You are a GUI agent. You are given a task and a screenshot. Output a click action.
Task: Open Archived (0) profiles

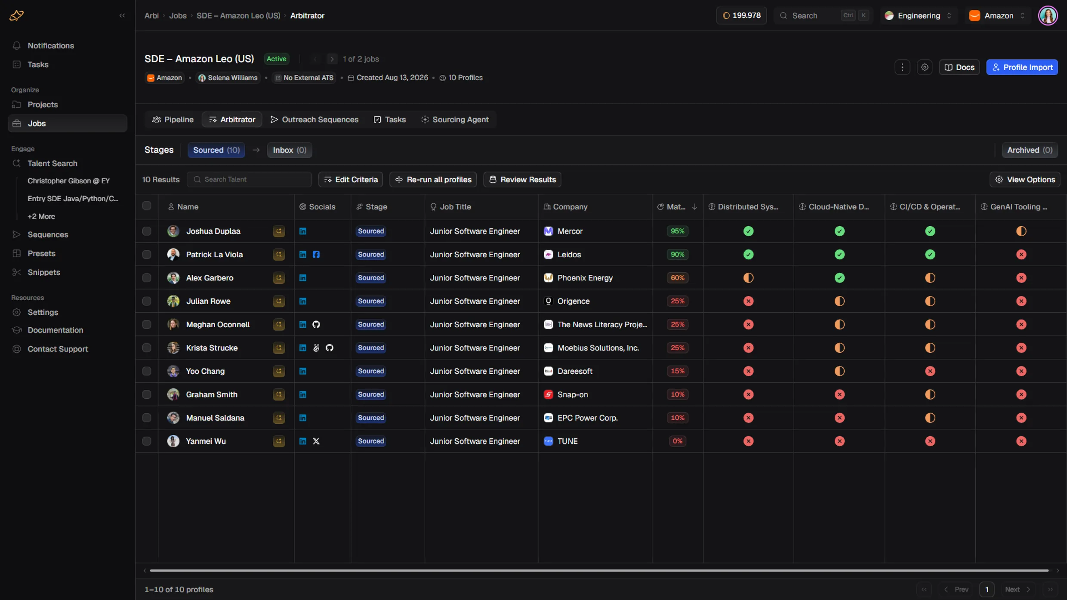click(x=1030, y=150)
